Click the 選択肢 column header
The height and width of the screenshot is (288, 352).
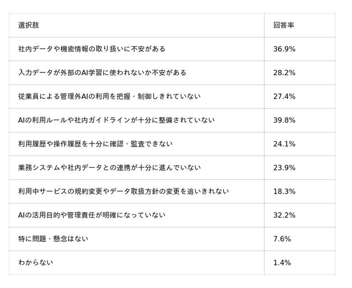pos(29,25)
